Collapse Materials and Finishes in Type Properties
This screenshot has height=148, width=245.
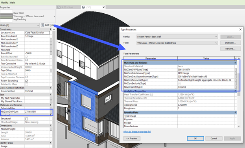[x=235, y=63]
